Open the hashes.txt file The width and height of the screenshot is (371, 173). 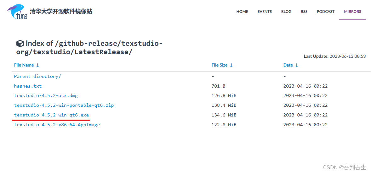coord(28,86)
